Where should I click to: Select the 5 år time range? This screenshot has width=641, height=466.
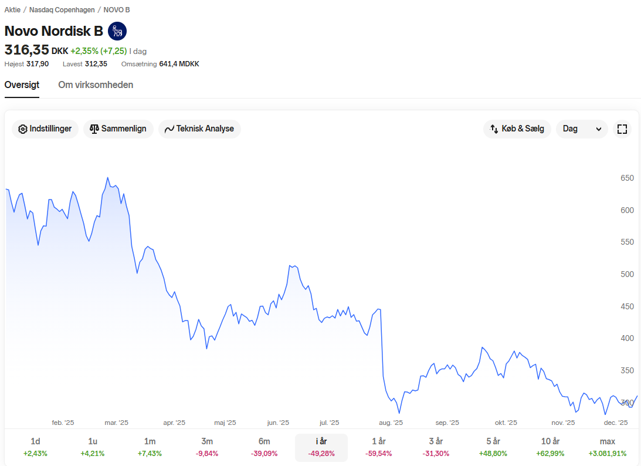(x=493, y=447)
